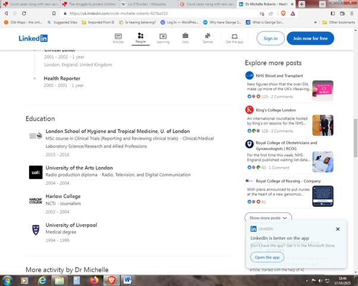
Task: Open Log In WordPress bookmark
Action: pos(180,23)
